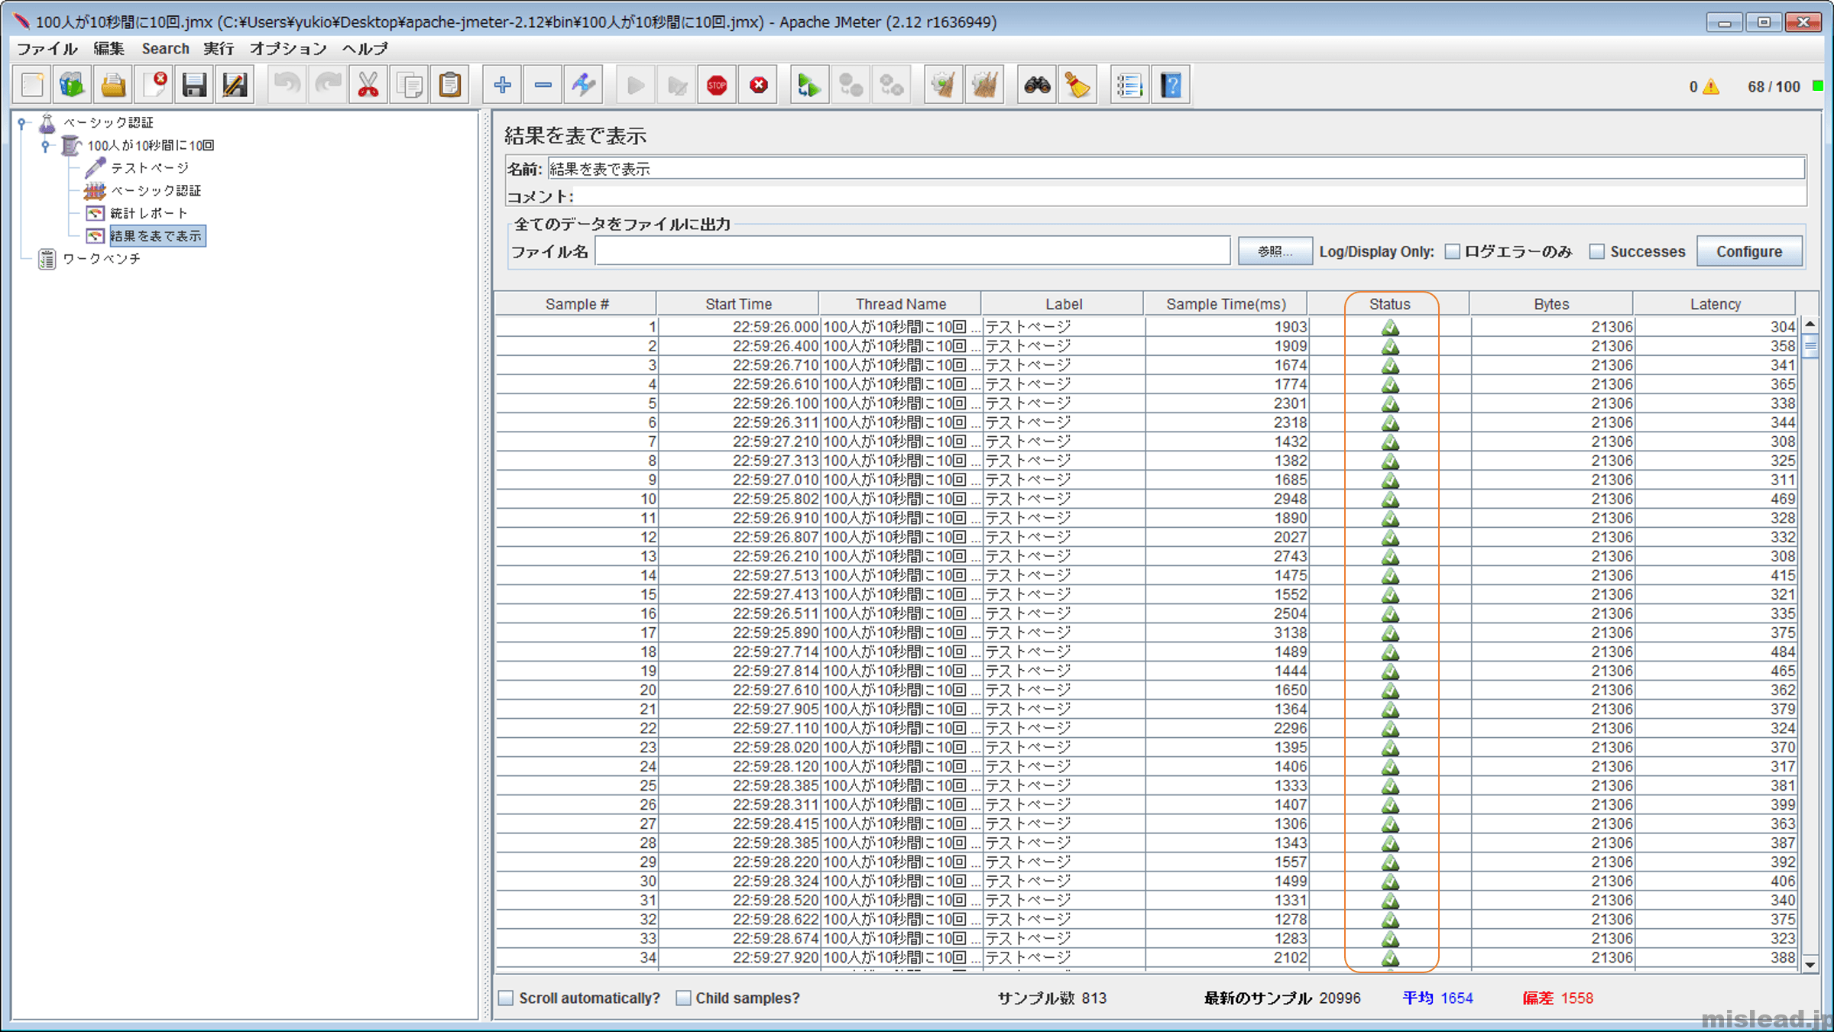
Task: Enable the ログエラーのみ checkbox
Action: pyautogui.click(x=1453, y=251)
